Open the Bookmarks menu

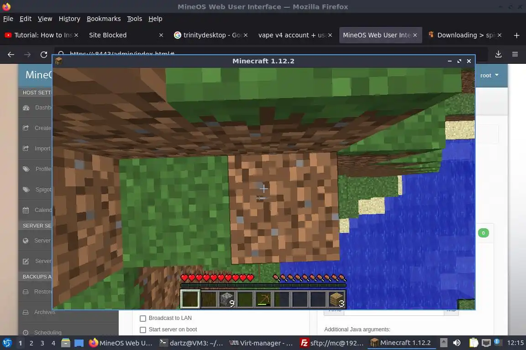104,19
